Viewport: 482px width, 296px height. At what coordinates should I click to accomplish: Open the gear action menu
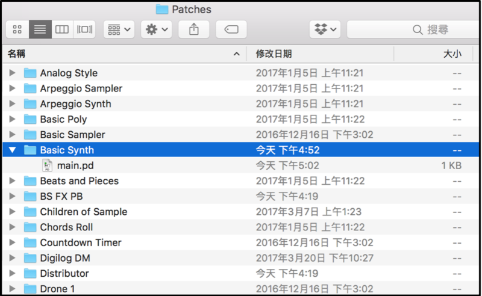(x=157, y=29)
